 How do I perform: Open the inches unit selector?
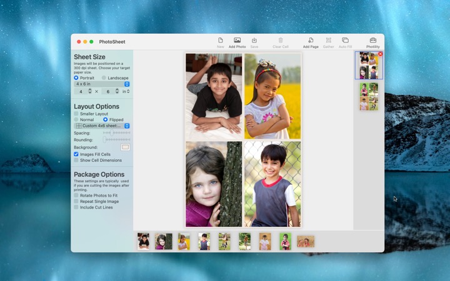tap(126, 91)
